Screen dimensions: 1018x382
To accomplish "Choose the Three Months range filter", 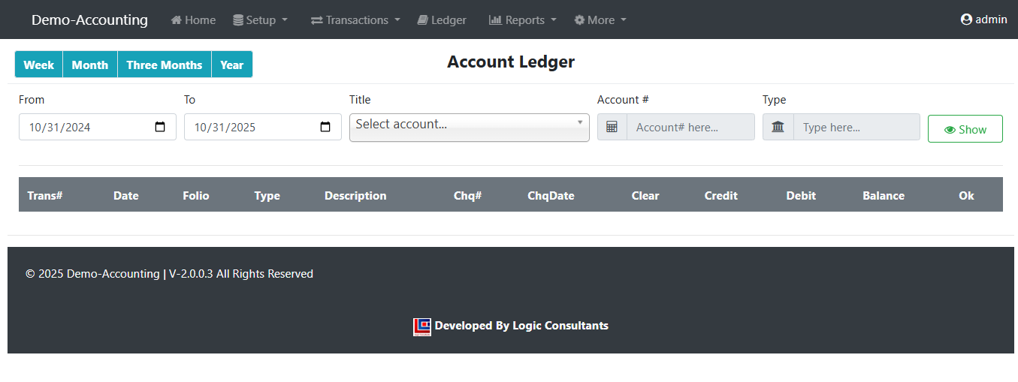I will 164,65.
